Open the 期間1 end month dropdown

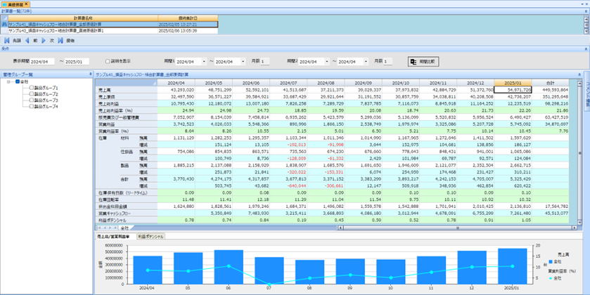[243, 61]
